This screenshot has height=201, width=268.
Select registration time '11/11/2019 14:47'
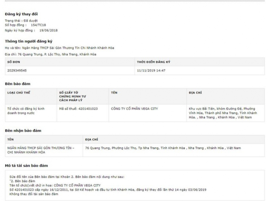(151, 70)
